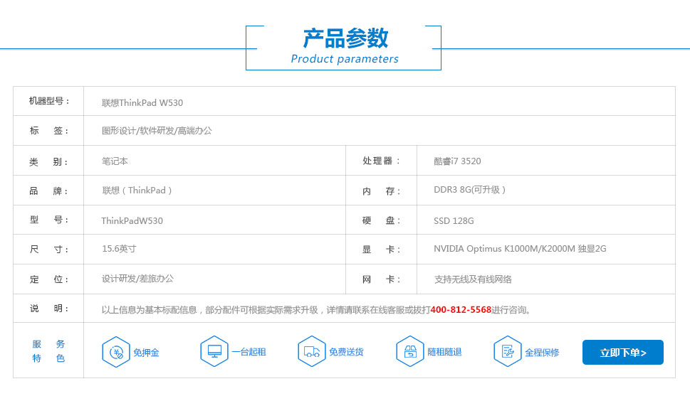The image size is (690, 396).
Task: Click the 硬盘 label
Action: [x=381, y=220]
